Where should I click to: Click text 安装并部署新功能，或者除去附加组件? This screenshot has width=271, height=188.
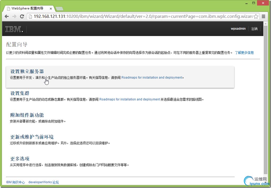click(38, 121)
